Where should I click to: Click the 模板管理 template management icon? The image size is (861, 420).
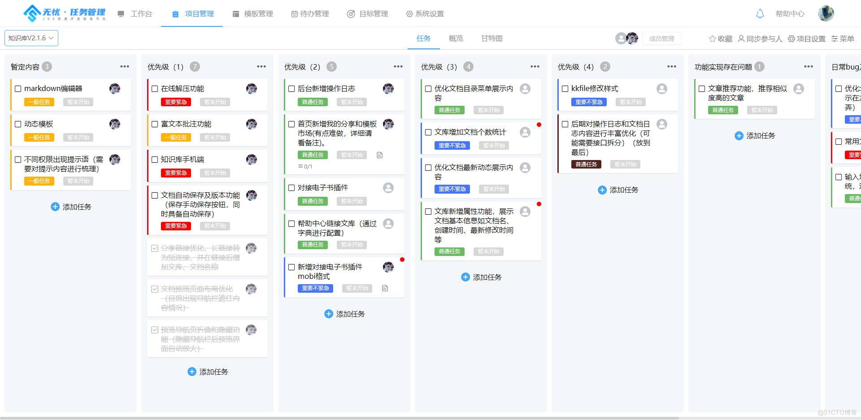(x=235, y=13)
